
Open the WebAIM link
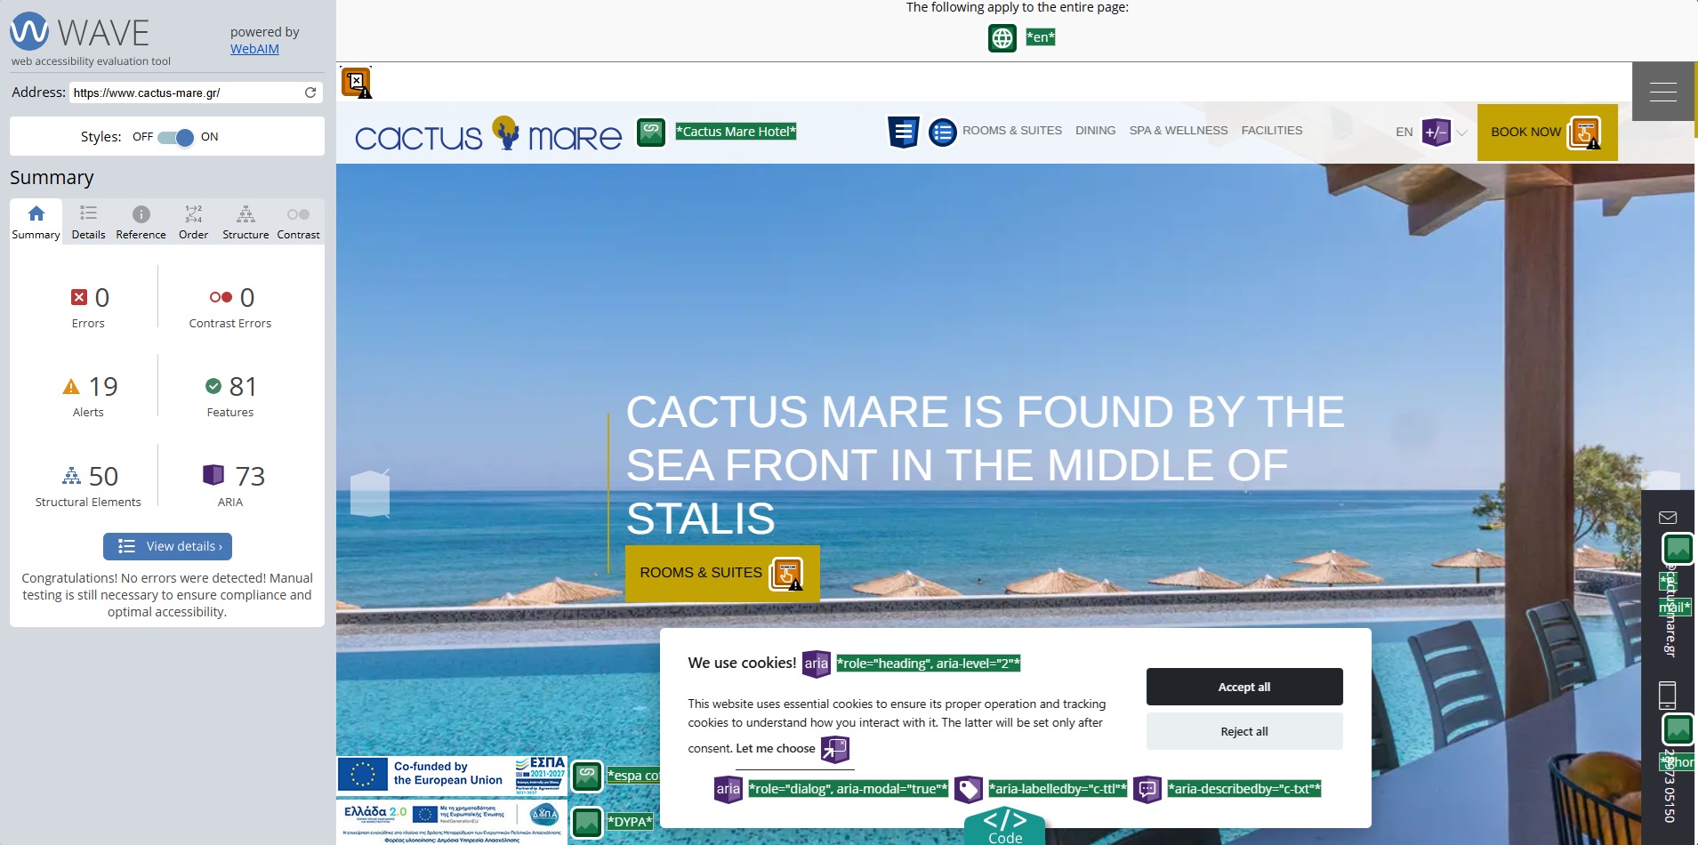click(x=254, y=49)
